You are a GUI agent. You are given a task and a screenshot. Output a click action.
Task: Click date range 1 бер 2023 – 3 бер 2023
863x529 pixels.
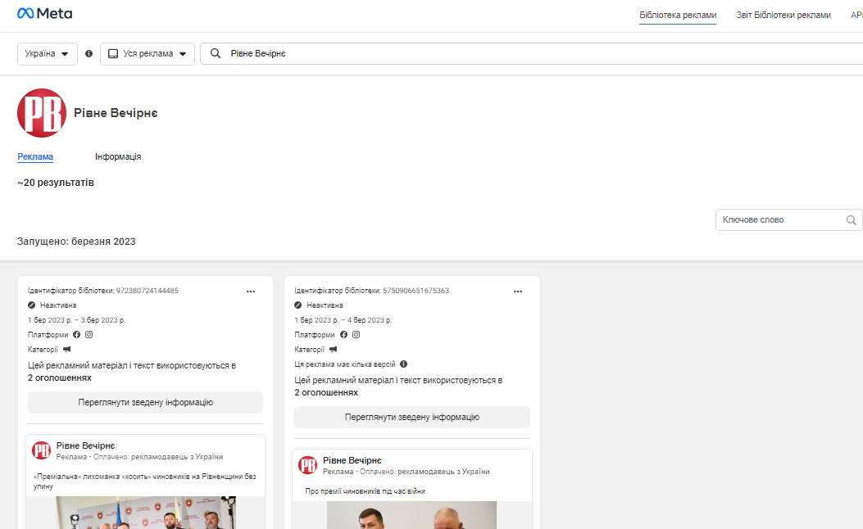[76, 320]
